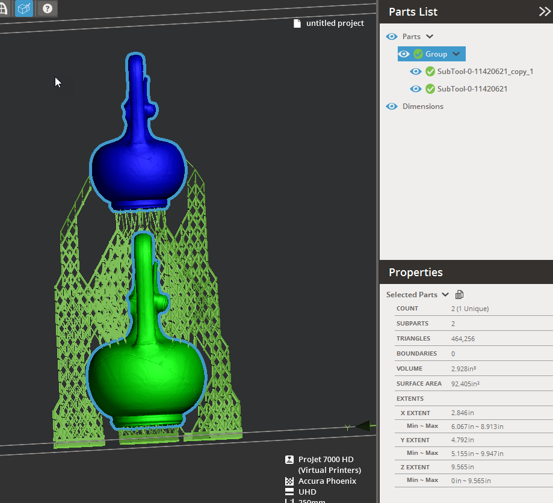
Task: Click the green checkered Group color label
Action: 418,54
